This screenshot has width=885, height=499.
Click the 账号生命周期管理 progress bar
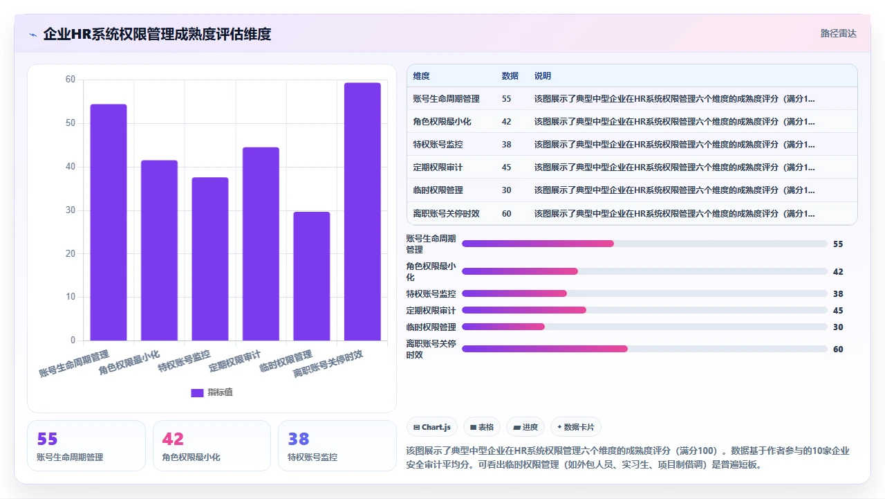pyautogui.click(x=644, y=244)
